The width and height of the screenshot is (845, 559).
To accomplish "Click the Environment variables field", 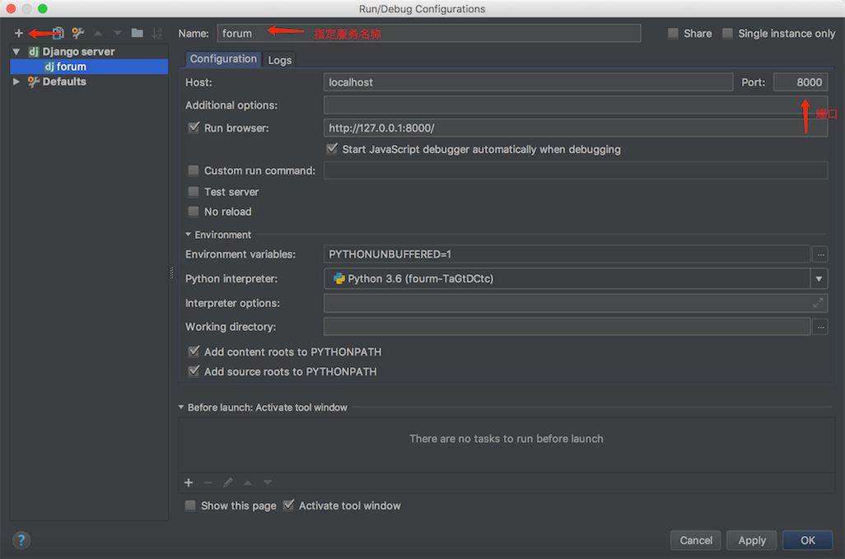I will coord(567,254).
